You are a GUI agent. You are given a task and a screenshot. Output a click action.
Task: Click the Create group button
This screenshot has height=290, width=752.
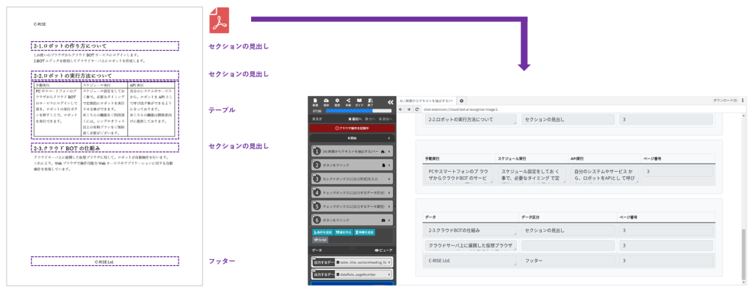(344, 232)
